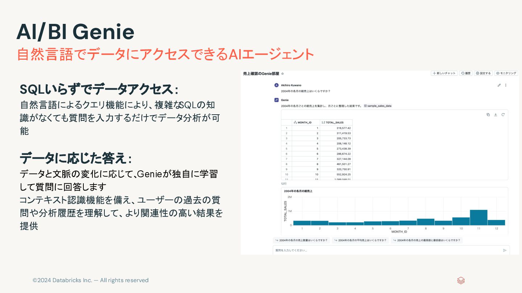
Task: Sort by the TOTAL_SALES column header
Action: (336, 122)
